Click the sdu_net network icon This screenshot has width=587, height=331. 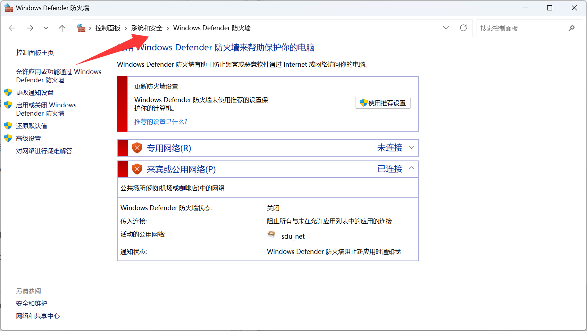271,235
